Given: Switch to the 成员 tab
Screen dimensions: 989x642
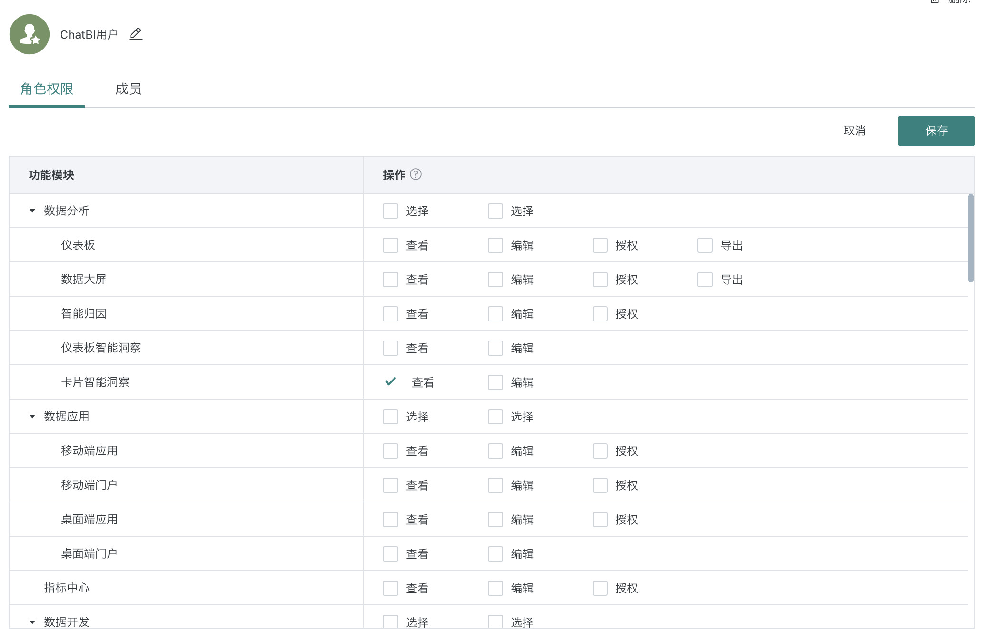Looking at the screenshot, I should (128, 89).
